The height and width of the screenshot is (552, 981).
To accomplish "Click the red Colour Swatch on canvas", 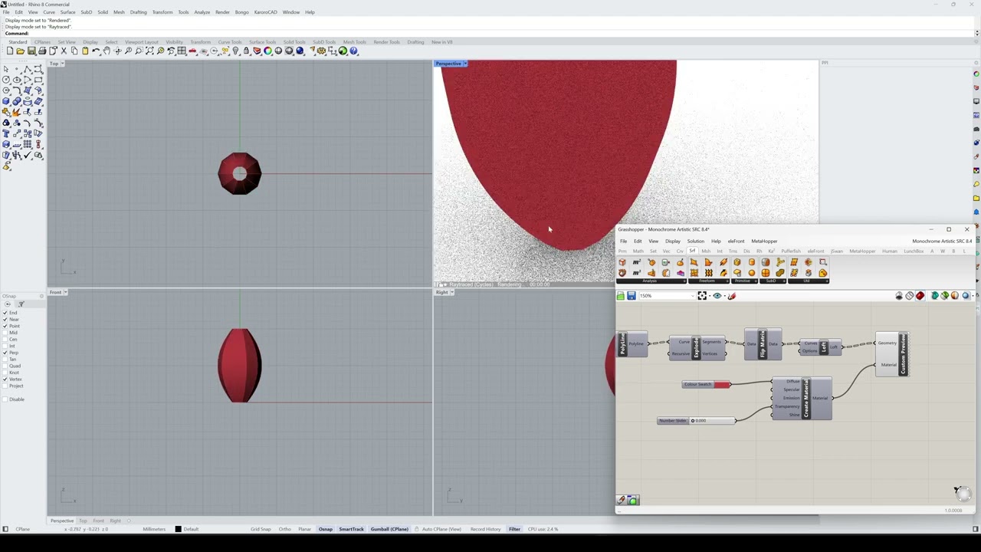I will coord(721,384).
